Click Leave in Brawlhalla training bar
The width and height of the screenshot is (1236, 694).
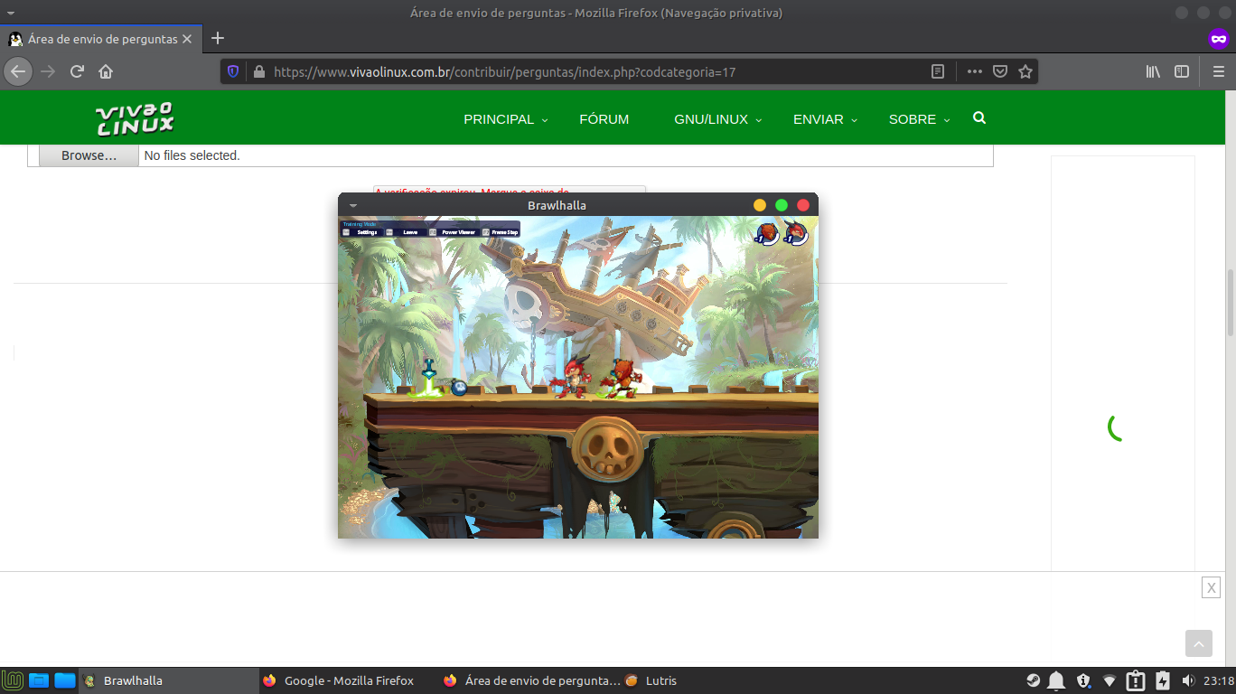coord(405,232)
